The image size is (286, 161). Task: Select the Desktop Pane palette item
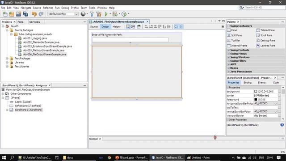coord(266,41)
